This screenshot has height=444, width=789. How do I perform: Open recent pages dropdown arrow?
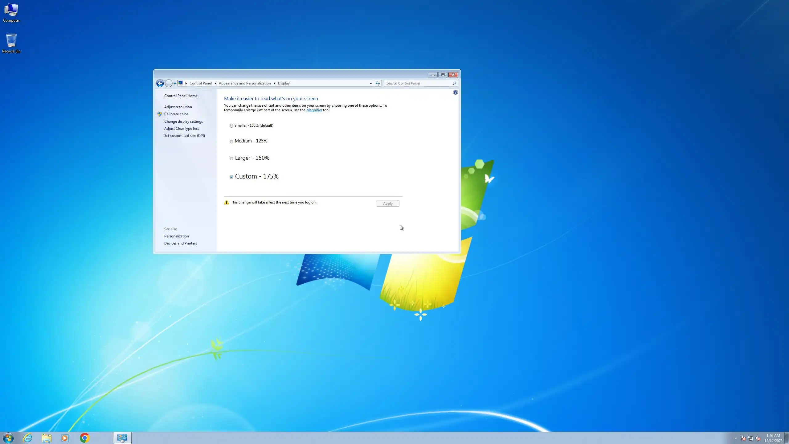pos(175,83)
